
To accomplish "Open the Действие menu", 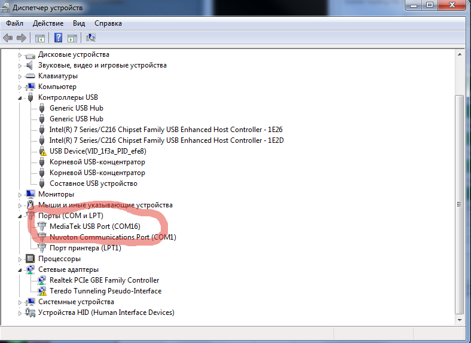I will point(48,23).
